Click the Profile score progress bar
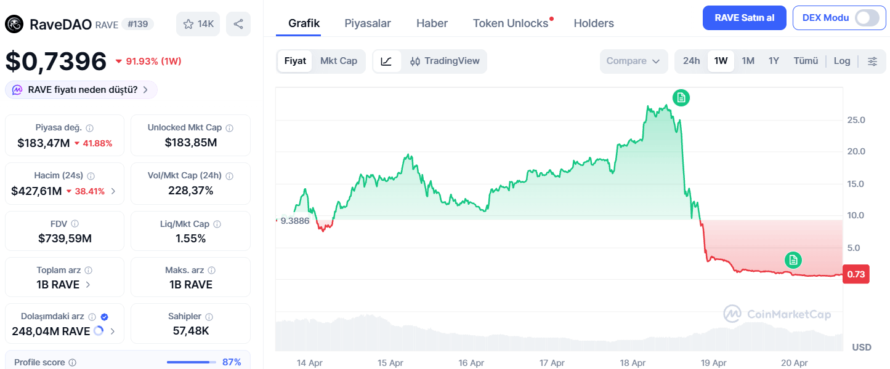This screenshot has width=890, height=369. tap(192, 362)
